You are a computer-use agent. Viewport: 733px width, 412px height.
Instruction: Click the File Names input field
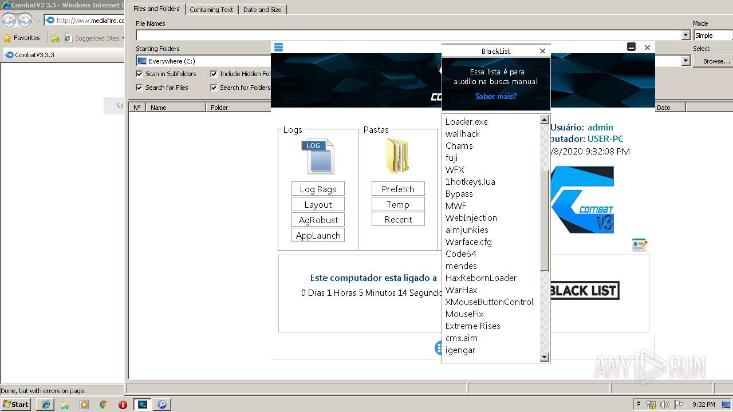[x=409, y=35]
